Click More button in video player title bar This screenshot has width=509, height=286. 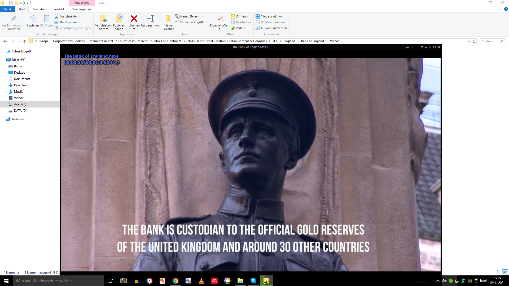406,47
